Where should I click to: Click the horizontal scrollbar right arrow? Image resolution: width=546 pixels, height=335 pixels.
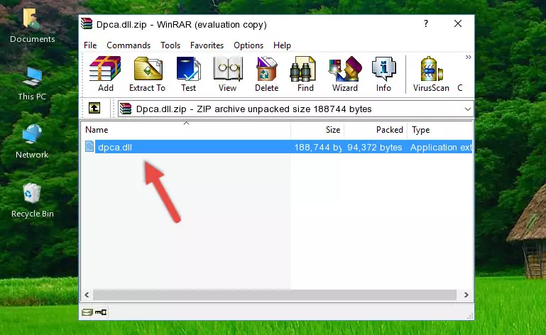pos(466,295)
